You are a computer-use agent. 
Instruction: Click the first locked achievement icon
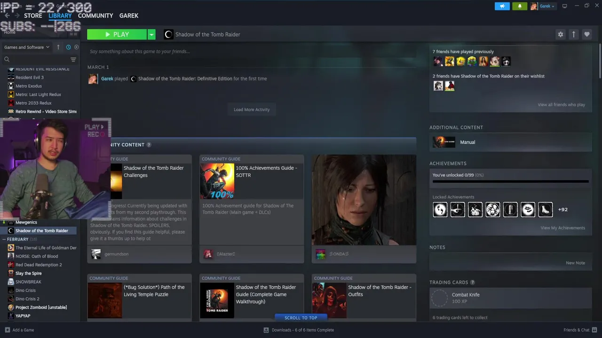coord(440,209)
